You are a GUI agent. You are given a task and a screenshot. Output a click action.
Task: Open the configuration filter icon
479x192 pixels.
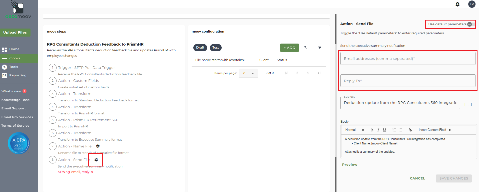pyautogui.click(x=320, y=48)
